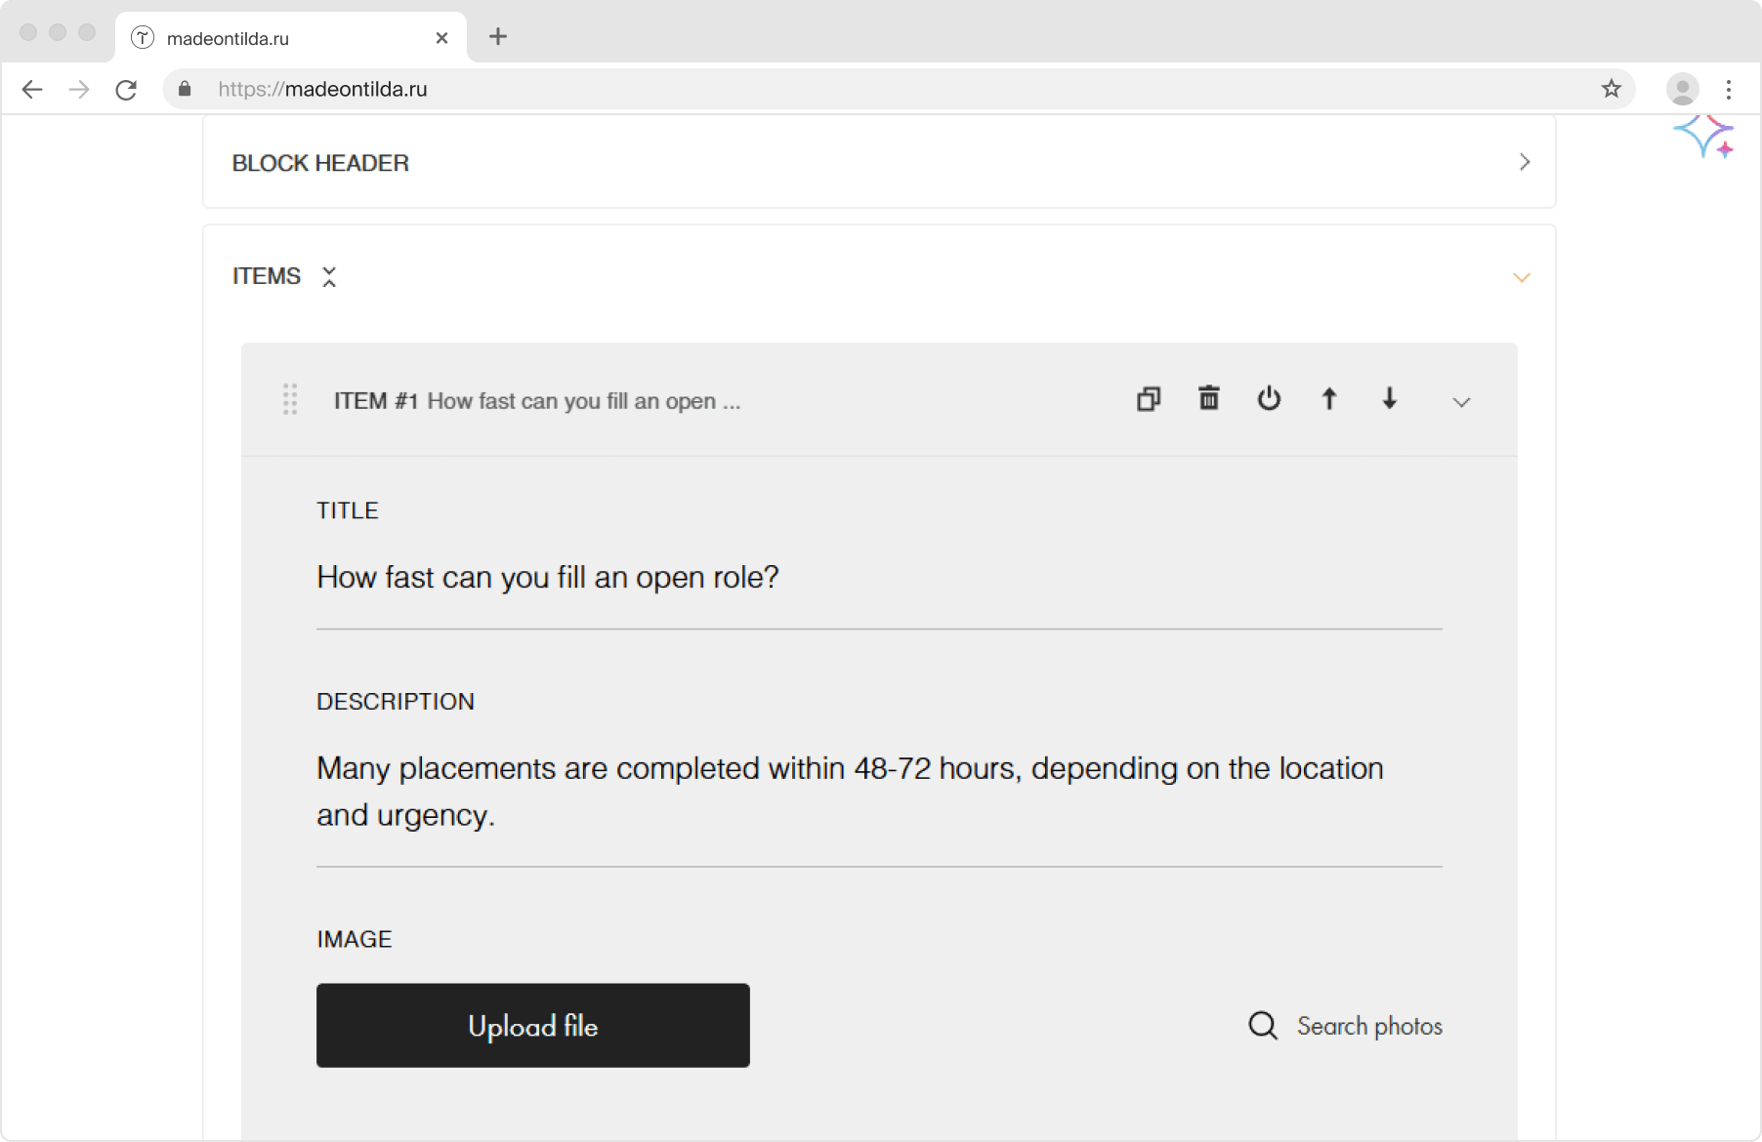The width and height of the screenshot is (1762, 1142).
Task: Open a new browser tab
Action: point(498,36)
